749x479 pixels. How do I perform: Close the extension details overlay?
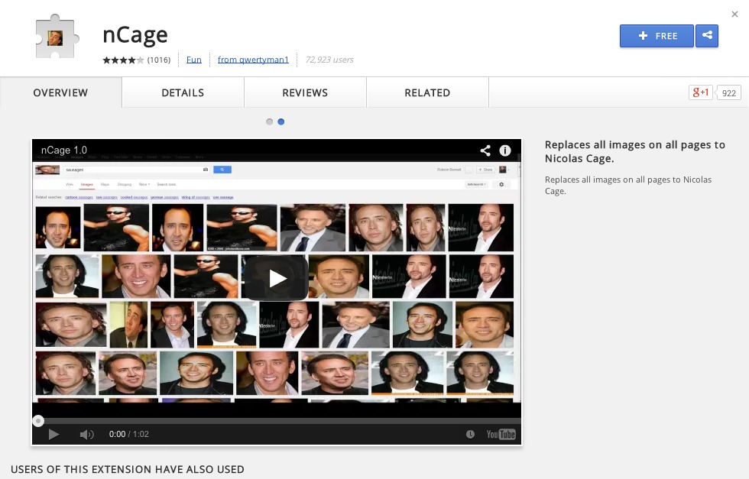(735, 14)
